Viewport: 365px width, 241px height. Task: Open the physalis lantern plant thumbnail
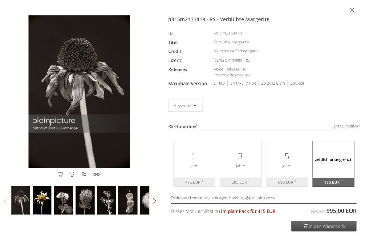[x=128, y=200]
